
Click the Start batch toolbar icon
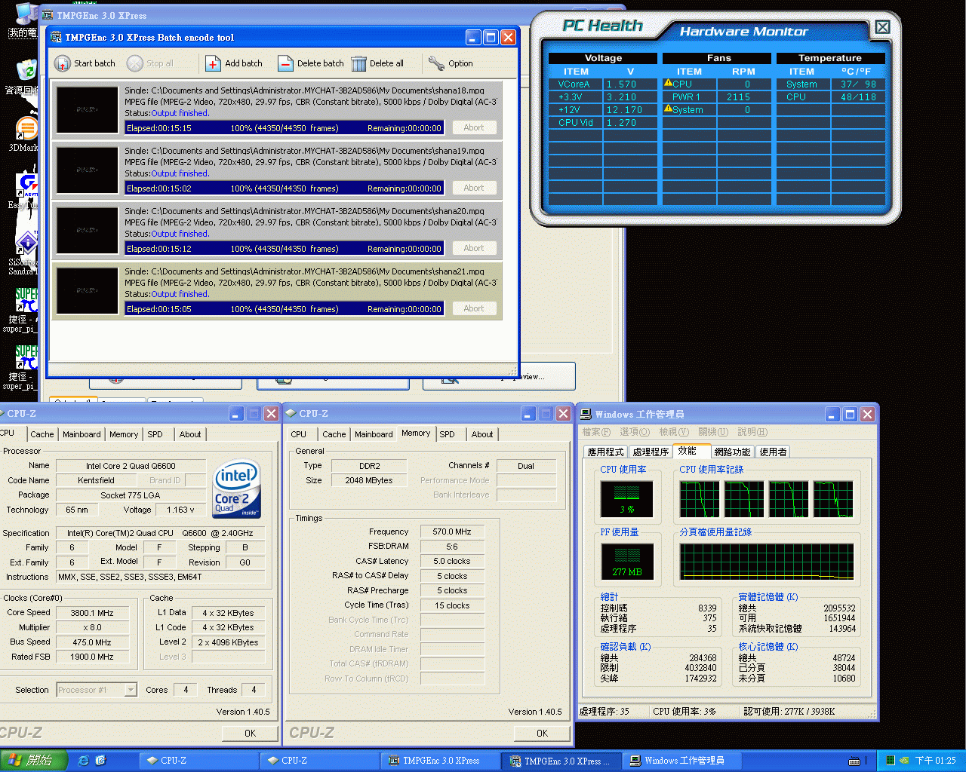(x=63, y=63)
